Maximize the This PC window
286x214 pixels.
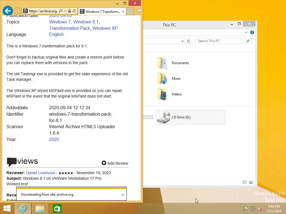[x=239, y=24]
